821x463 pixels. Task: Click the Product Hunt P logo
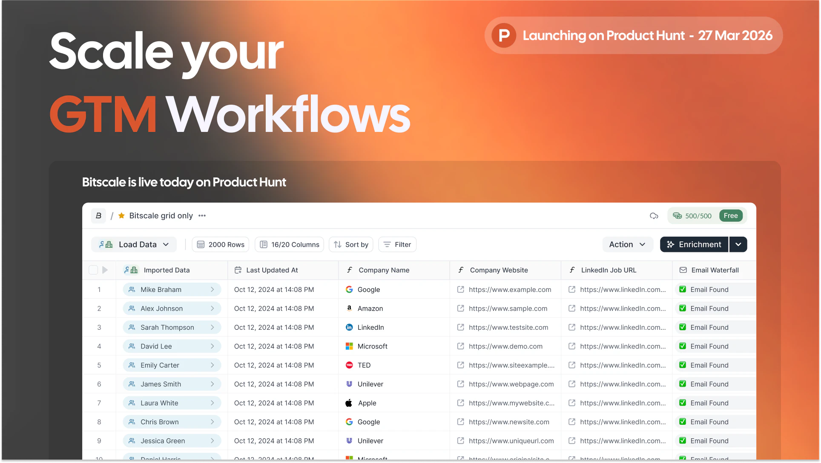point(504,35)
